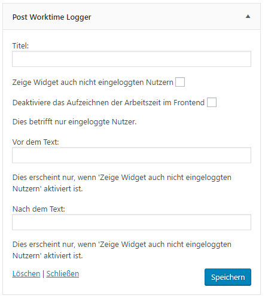
Task: Click the Zeige Widget auch nicht eingeloggten label text
Action: [93, 83]
